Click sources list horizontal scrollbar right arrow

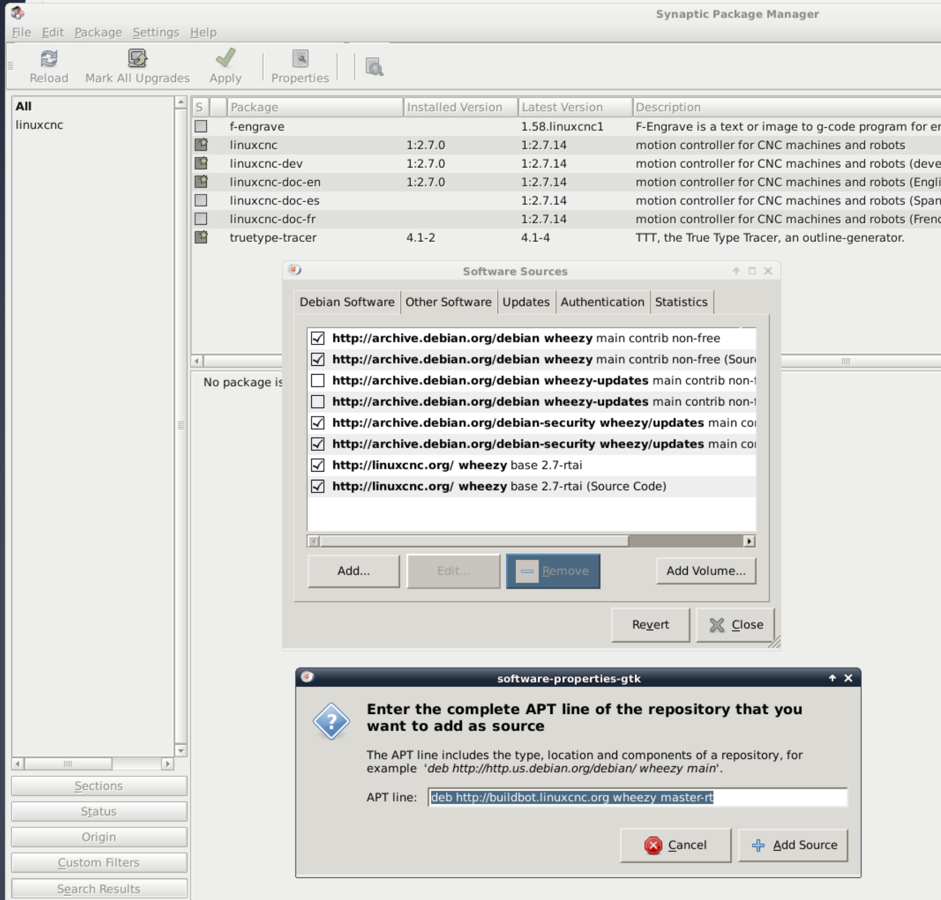pos(749,541)
